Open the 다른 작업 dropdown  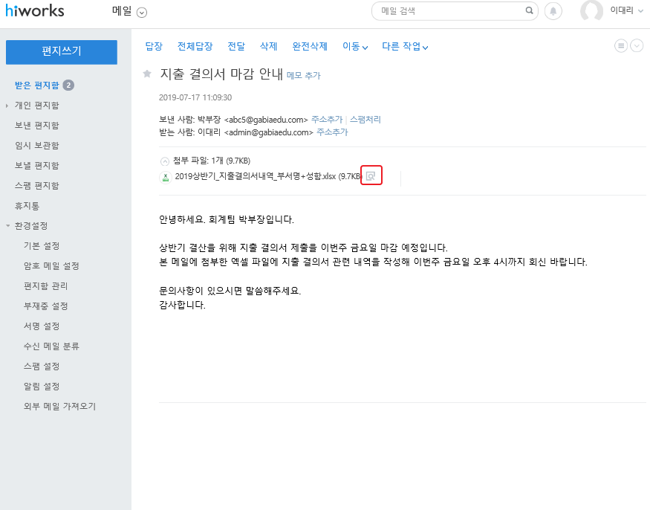[405, 47]
